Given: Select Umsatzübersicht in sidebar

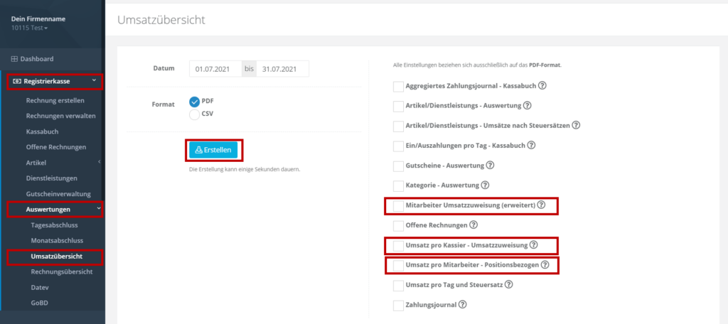Looking at the screenshot, I should [56, 256].
